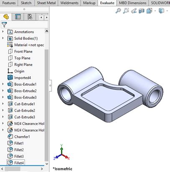Screen dimensions: 170x172
Task: Select the Evaluate tab
Action: [x=107, y=3]
